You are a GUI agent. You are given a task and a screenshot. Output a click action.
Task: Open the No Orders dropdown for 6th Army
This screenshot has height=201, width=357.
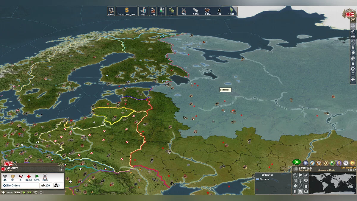pyautogui.click(x=21, y=185)
